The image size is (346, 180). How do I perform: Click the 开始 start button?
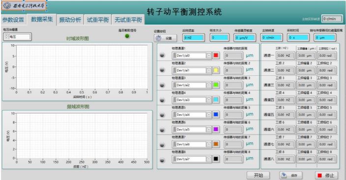258,176
